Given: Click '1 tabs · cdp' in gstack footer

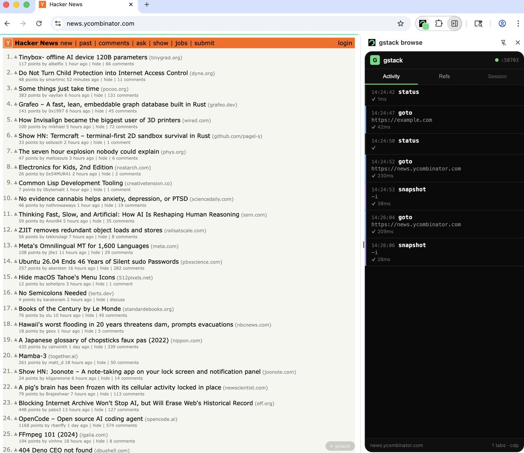Looking at the screenshot, I should 505,445.
